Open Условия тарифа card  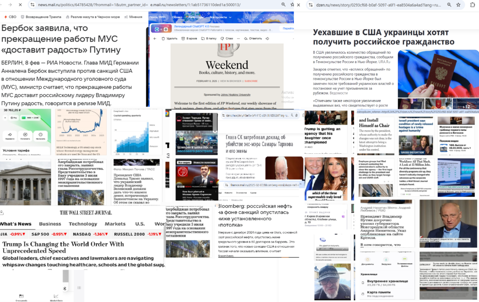click(x=25, y=151)
